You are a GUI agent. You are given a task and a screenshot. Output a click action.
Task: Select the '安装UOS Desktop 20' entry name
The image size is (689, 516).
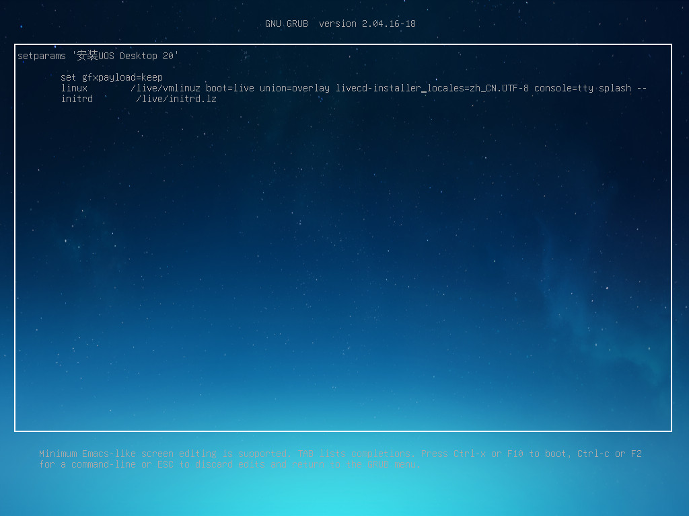click(x=126, y=56)
